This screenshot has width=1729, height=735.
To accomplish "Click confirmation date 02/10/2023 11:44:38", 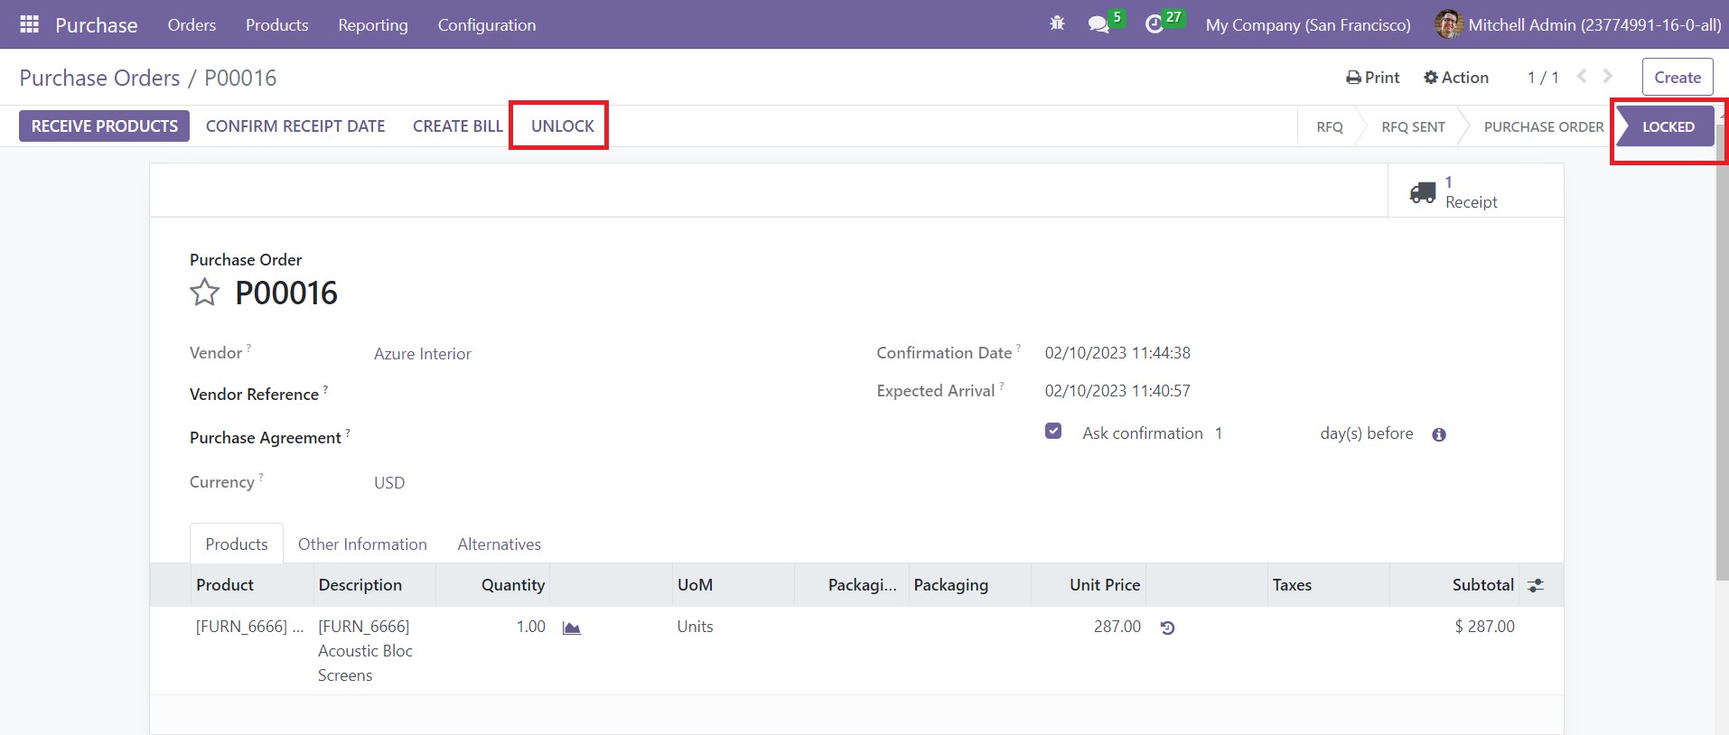I will pos(1117,353).
